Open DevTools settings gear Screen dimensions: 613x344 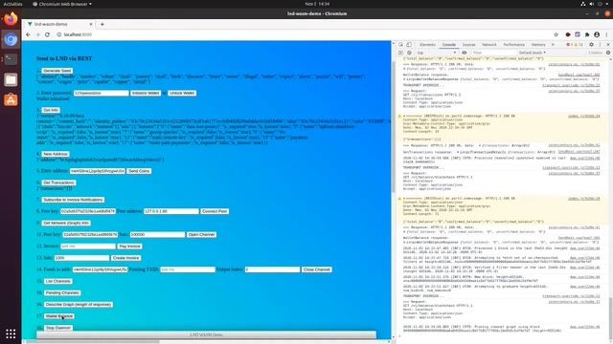(x=591, y=45)
